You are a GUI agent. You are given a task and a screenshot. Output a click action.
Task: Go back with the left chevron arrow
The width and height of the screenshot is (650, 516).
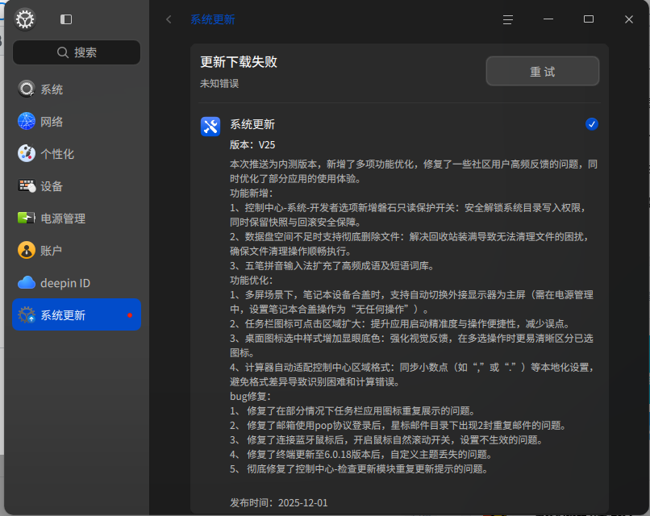[169, 19]
